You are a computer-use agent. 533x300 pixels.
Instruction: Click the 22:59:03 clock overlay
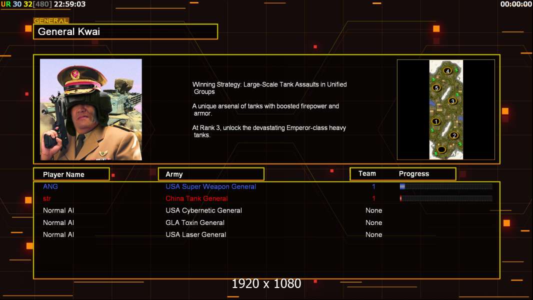coord(69,4)
